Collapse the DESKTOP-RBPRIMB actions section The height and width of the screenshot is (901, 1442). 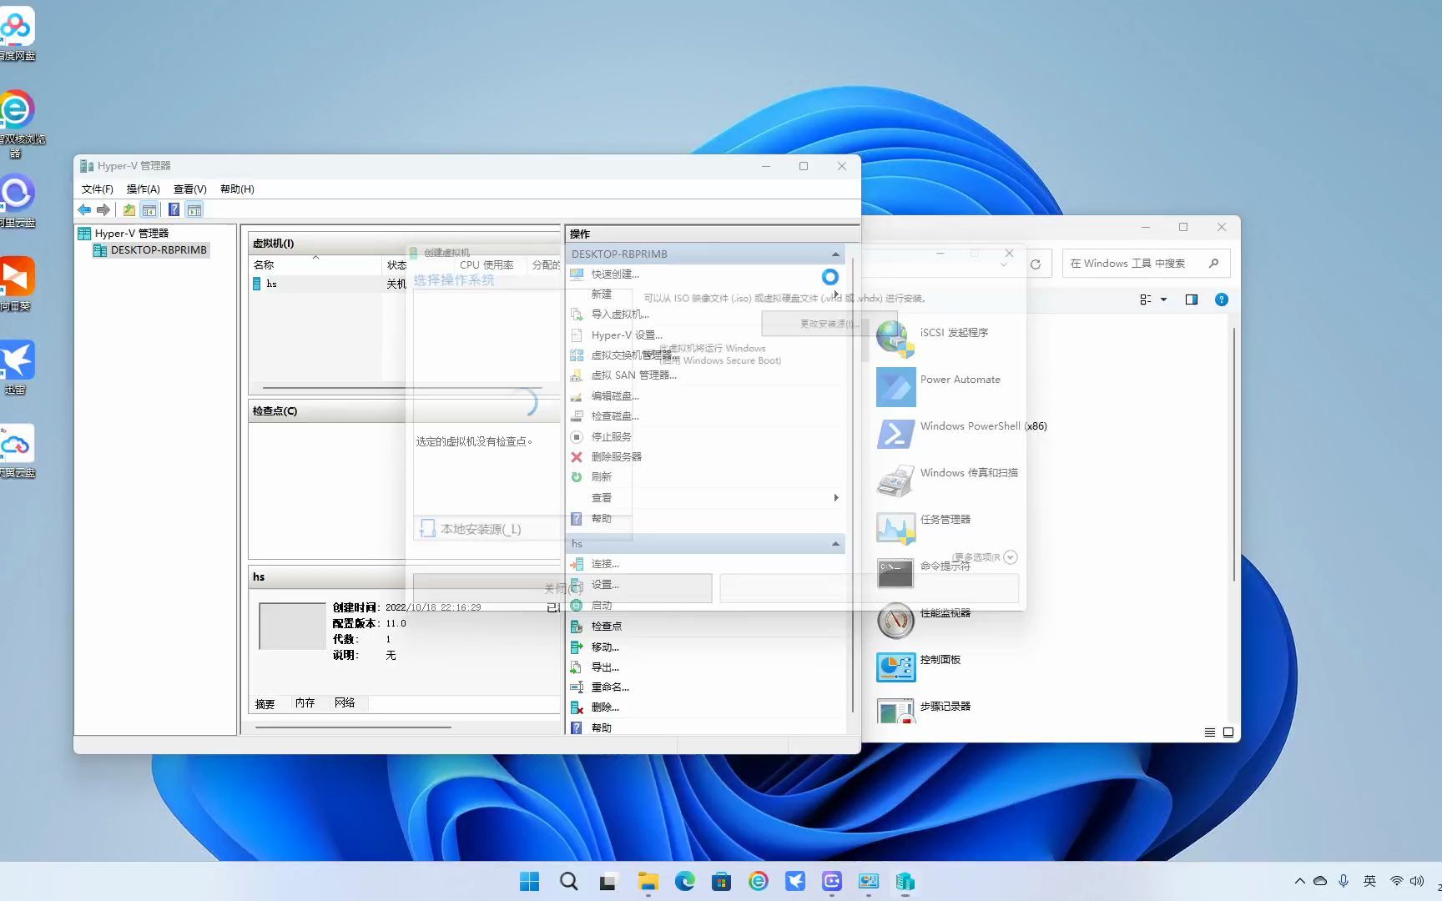pos(835,254)
